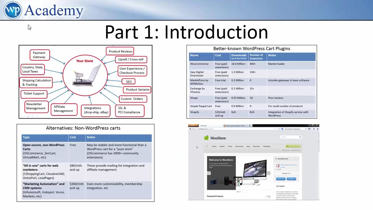Click the shopping cart laptop image in Your Store
The width and height of the screenshot is (373, 210).
(x=87, y=75)
